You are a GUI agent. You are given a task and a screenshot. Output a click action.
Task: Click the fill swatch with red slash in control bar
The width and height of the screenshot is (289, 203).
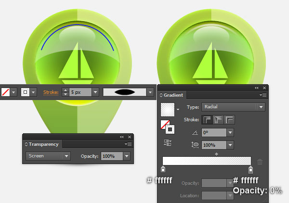(5, 92)
